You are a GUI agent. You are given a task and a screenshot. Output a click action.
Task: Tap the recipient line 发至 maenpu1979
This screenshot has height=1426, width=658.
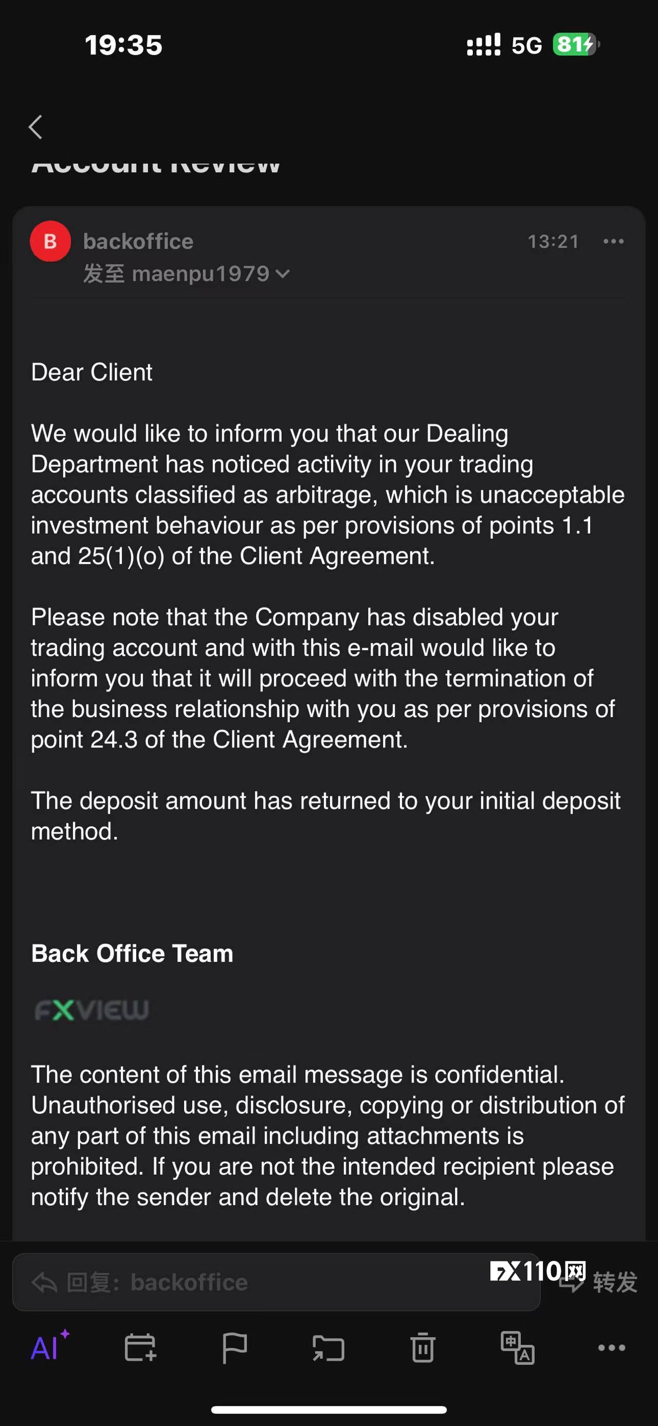(x=186, y=274)
